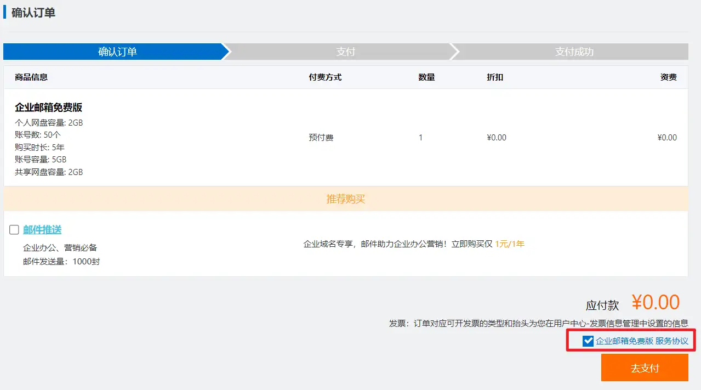Viewport: 701px width, 390px height.
Task: Click the 支付 step in progress bar
Action: (346, 51)
